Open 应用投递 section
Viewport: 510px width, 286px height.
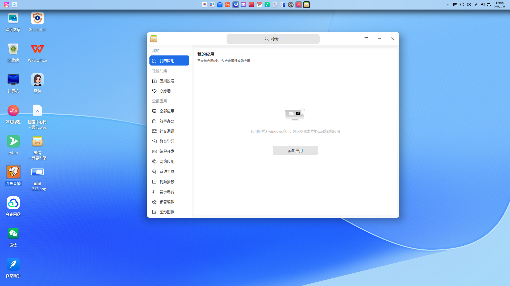click(169, 81)
